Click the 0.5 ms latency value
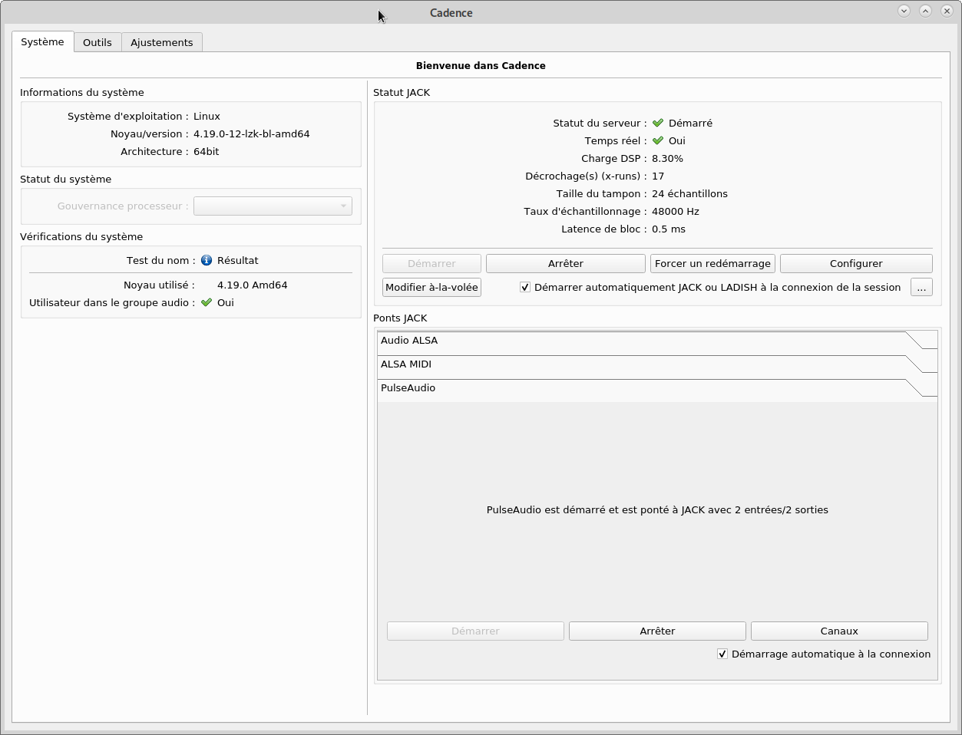The height and width of the screenshot is (735, 962). [x=669, y=229]
